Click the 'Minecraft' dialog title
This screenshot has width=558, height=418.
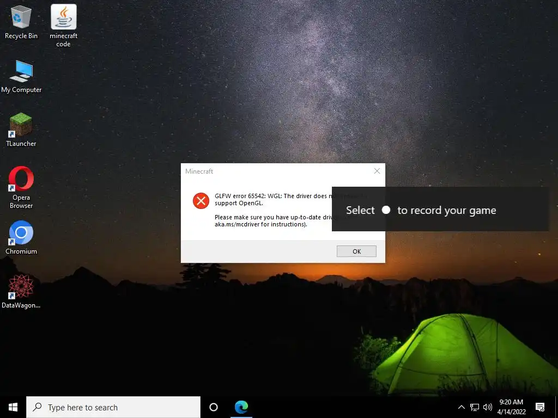coord(199,171)
